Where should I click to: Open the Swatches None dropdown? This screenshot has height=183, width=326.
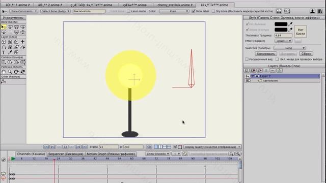point(290,48)
